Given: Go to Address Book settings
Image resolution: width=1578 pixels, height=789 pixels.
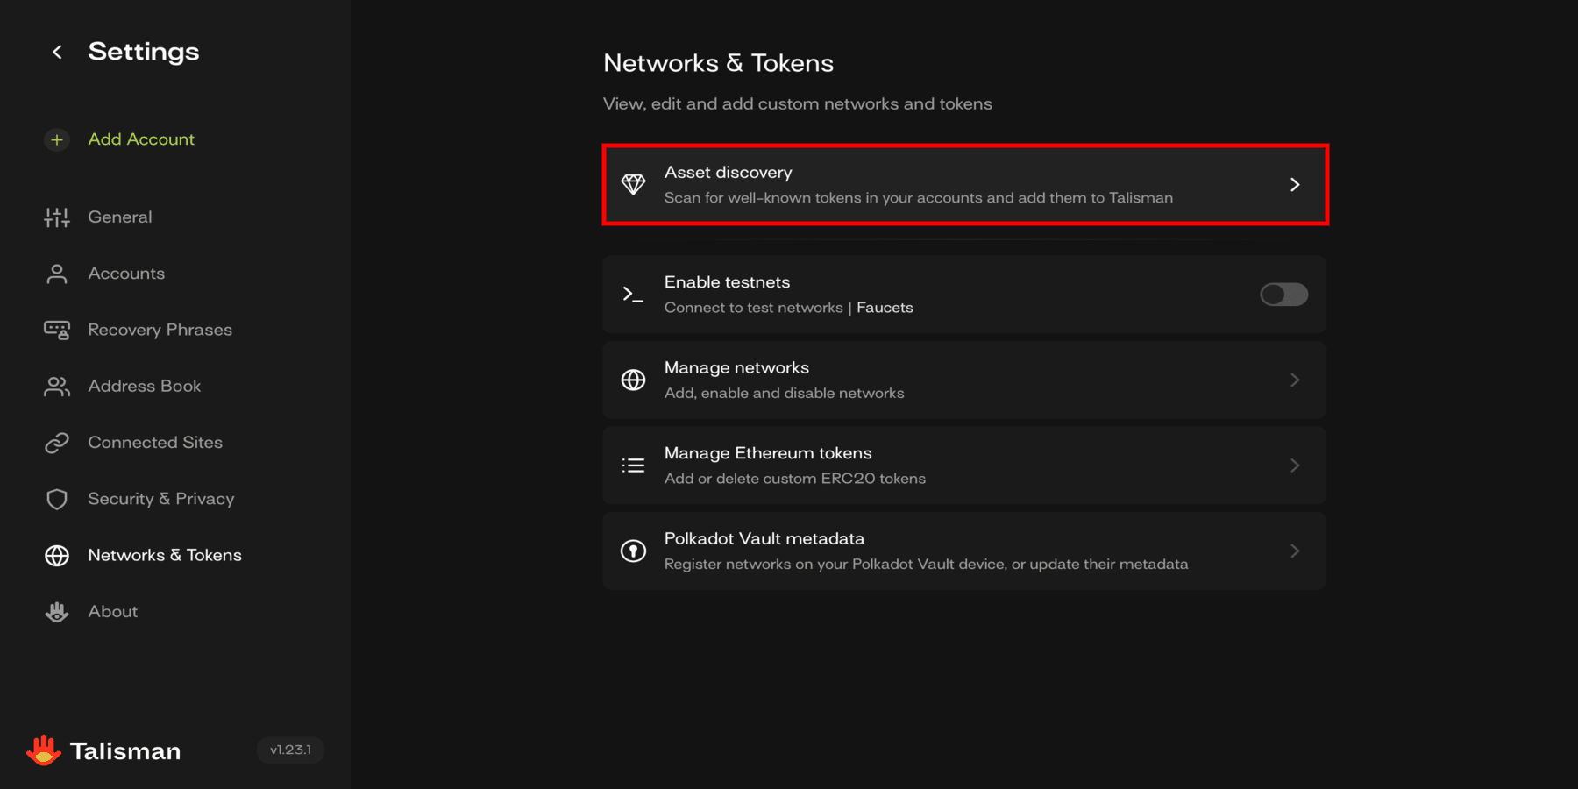Looking at the screenshot, I should click(144, 387).
